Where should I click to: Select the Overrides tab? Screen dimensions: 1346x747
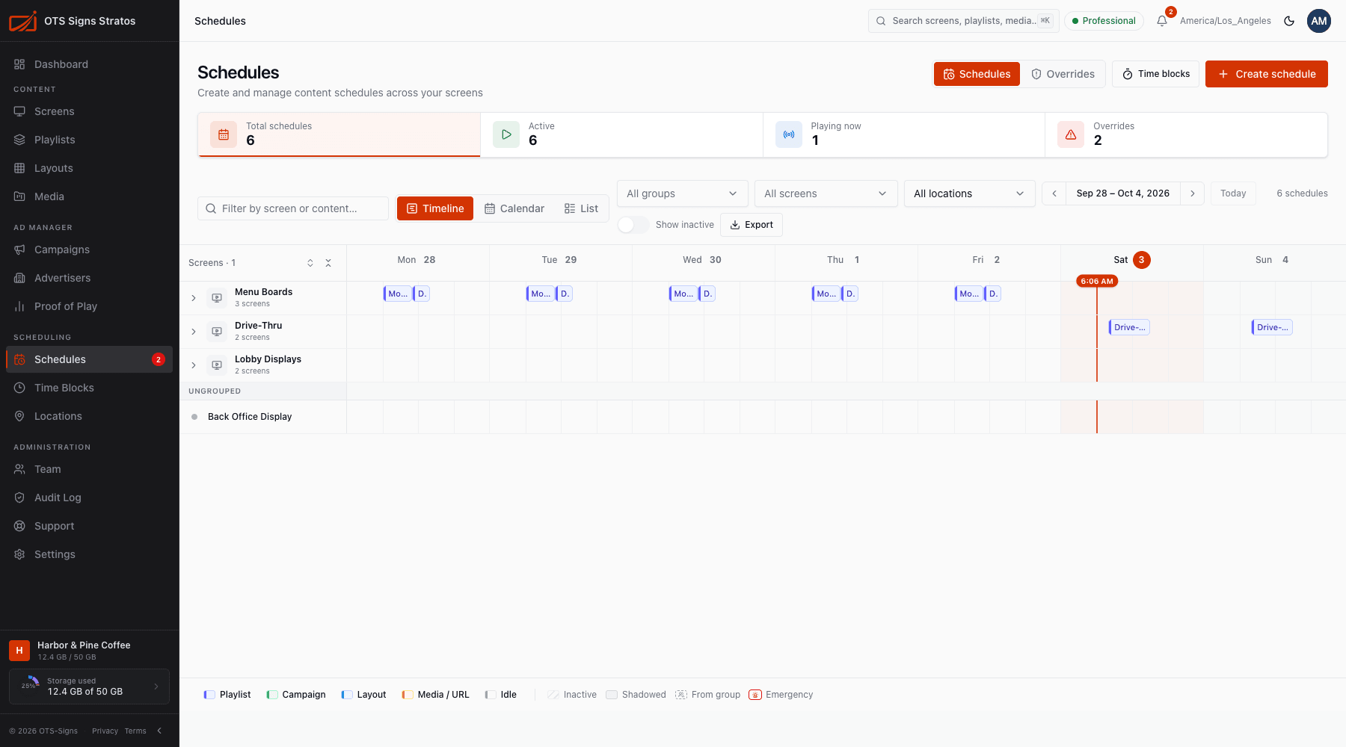click(1063, 74)
